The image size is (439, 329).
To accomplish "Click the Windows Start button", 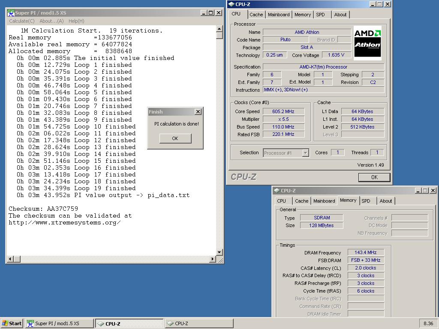I will [12, 323].
